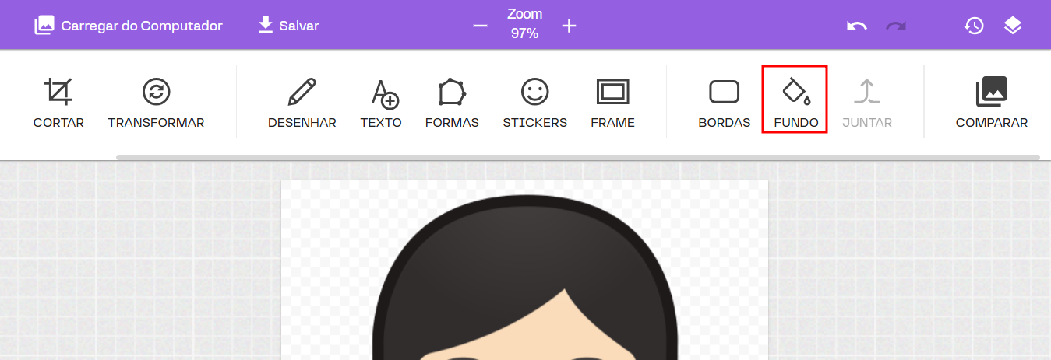The height and width of the screenshot is (360, 1051).
Task: Open the Bordas borders tool
Action: tap(724, 102)
